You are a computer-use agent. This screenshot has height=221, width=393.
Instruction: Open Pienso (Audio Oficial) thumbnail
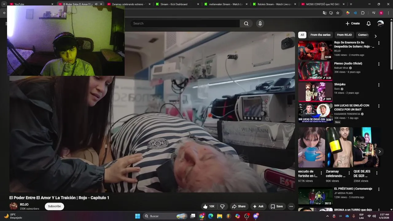coord(315,71)
